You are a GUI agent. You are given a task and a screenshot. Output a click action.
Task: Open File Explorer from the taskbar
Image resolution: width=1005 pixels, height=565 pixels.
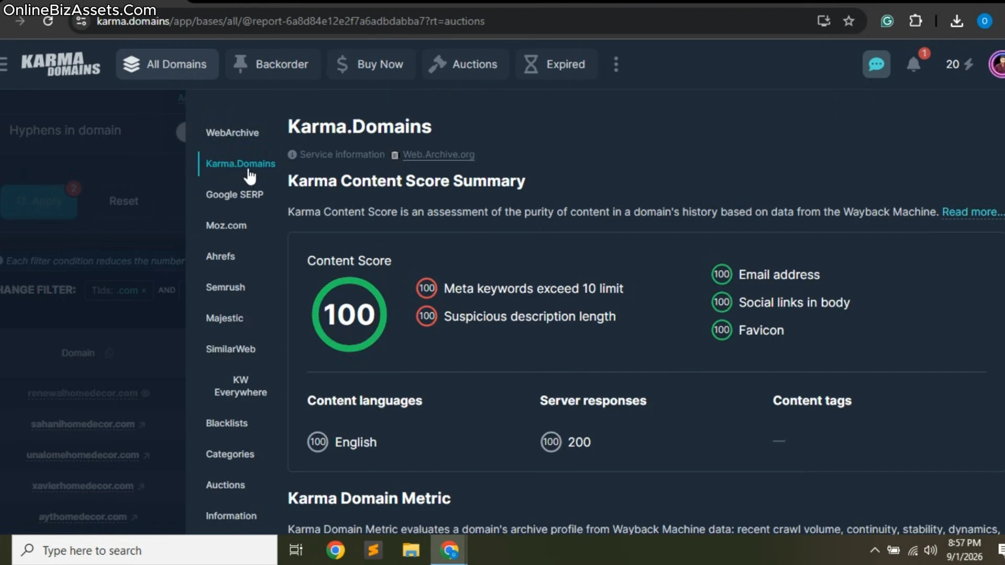(411, 550)
